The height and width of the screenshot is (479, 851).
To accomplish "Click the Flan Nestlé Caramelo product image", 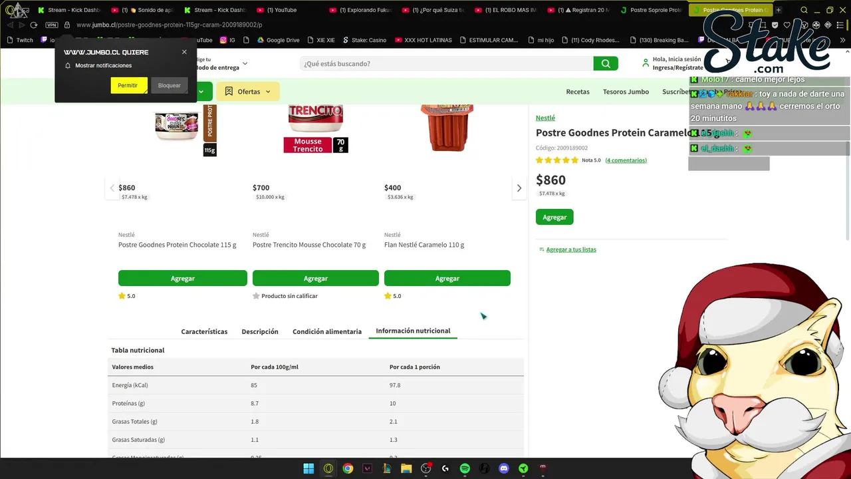I will (x=447, y=128).
